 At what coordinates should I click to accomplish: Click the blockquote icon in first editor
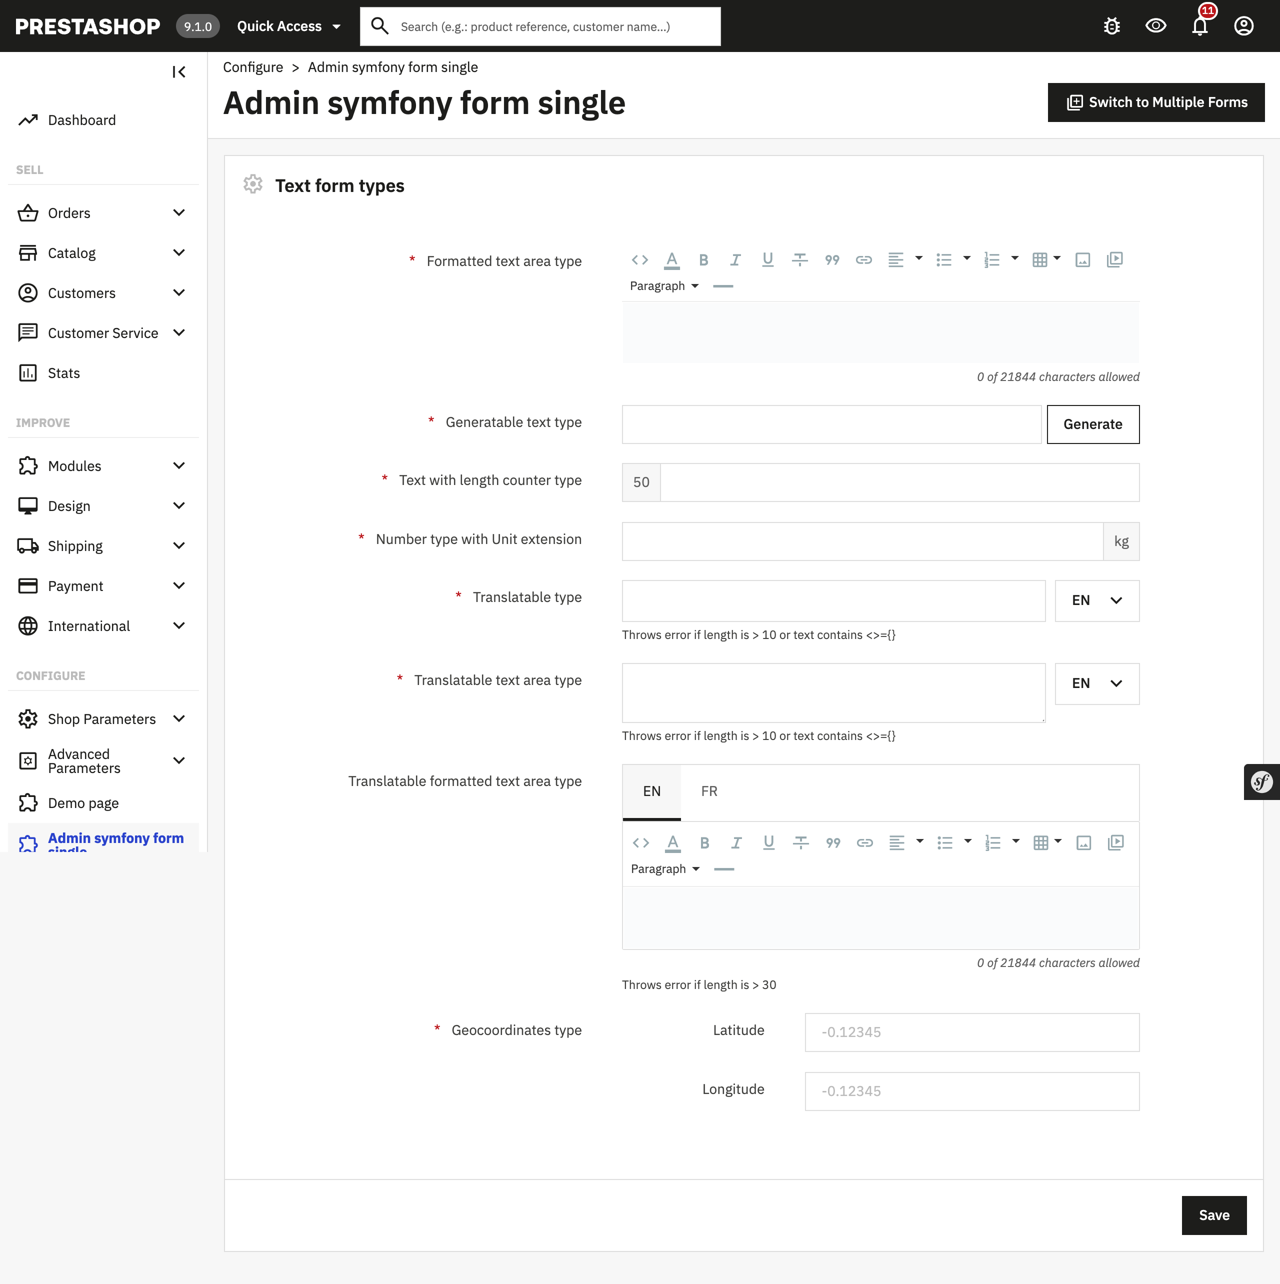coord(831,260)
